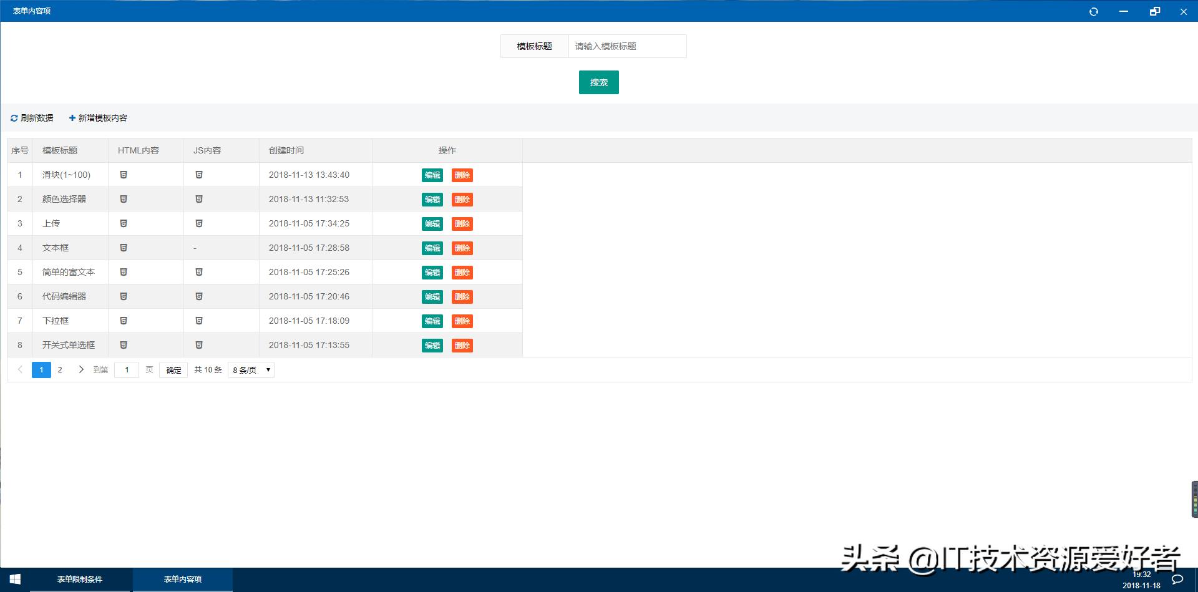This screenshot has width=1198, height=592.
Task: Click the HTML content icon for 滑块(1~100)
Action: tap(124, 175)
